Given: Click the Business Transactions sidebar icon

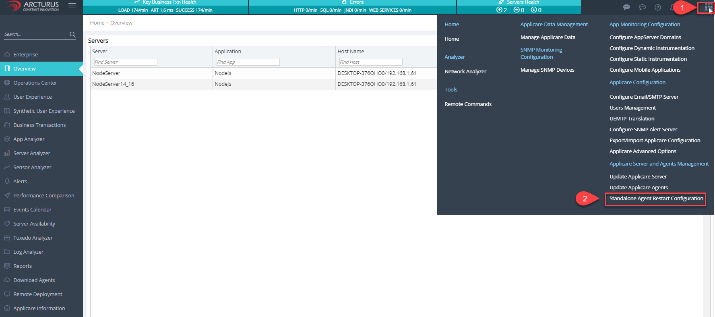Looking at the screenshot, I should pyautogui.click(x=7, y=125).
